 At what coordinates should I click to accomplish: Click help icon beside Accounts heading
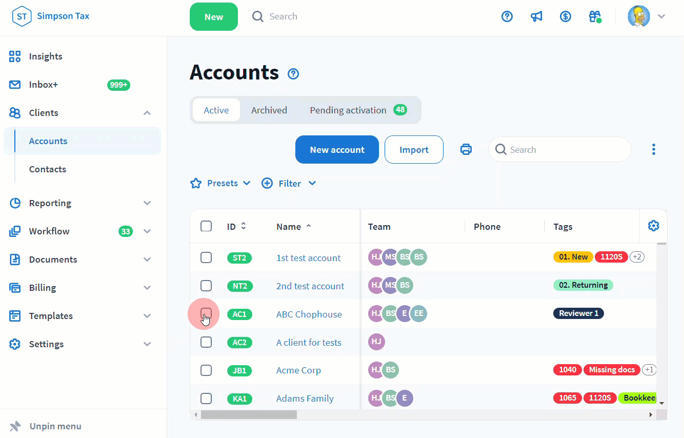tap(293, 74)
